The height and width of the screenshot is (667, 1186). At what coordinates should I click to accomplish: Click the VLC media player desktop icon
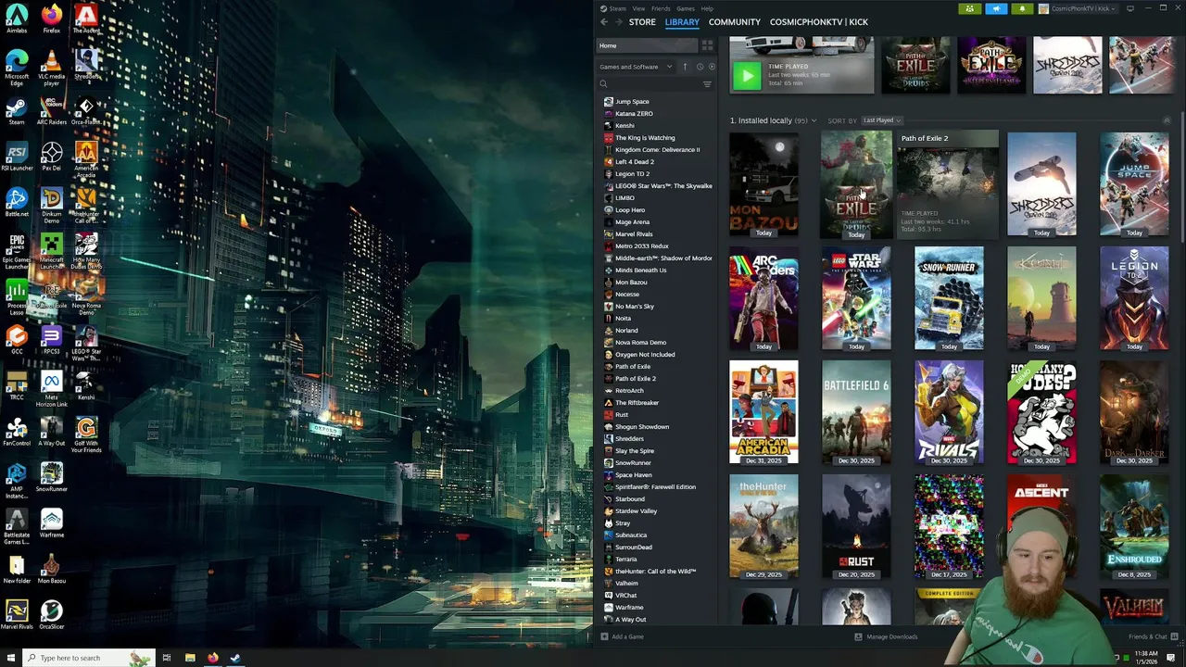tap(52, 67)
